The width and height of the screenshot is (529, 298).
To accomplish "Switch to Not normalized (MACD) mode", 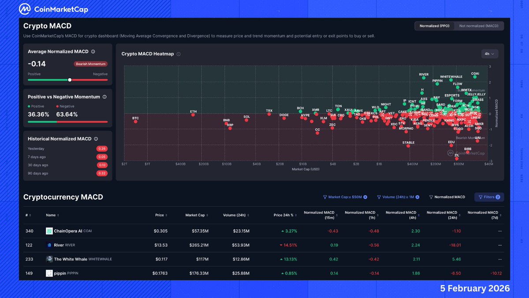I will pyautogui.click(x=479, y=26).
